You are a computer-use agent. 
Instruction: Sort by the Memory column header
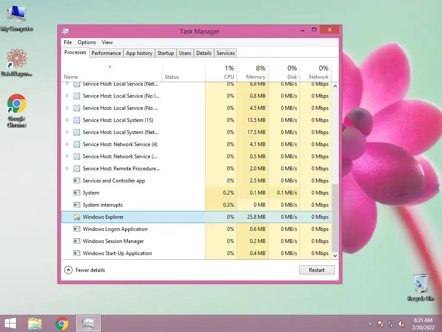point(253,72)
